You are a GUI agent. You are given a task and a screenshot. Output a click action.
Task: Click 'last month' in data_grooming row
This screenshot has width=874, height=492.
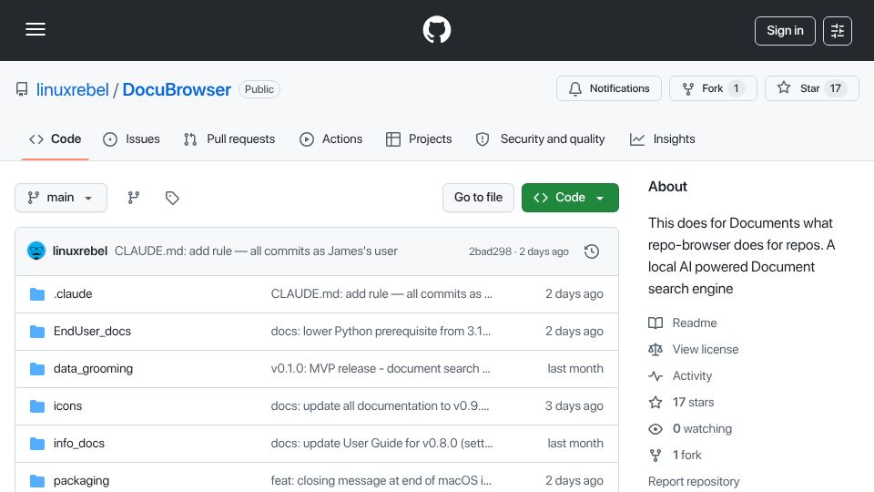click(x=575, y=369)
